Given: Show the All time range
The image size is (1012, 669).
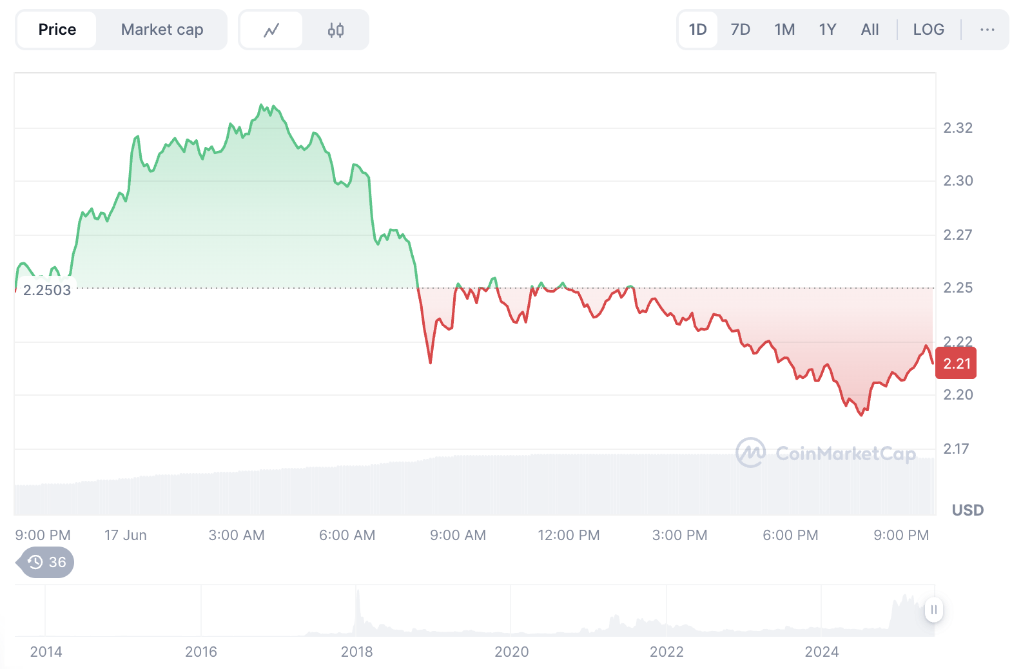Looking at the screenshot, I should 870,30.
